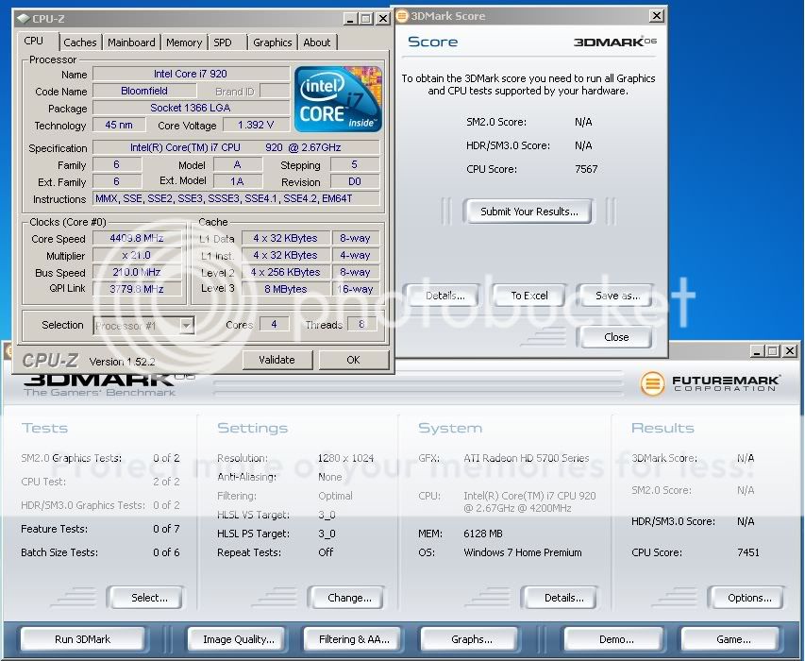This screenshot has height=661, width=805.
Task: Click the Stepping value 5 in CPU-Z
Action: [355, 164]
